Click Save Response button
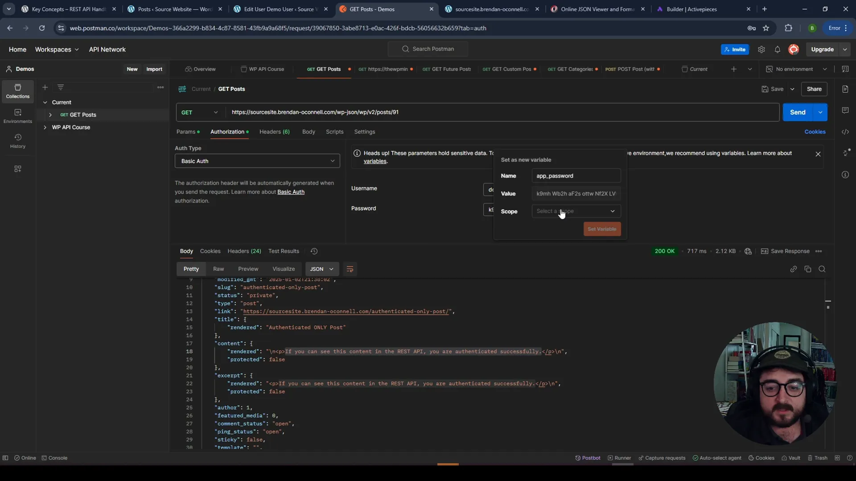This screenshot has height=481, width=856. [785, 251]
